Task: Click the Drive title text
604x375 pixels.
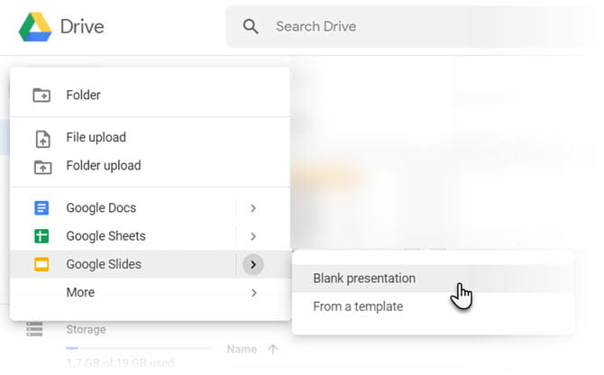Action: coord(82,26)
